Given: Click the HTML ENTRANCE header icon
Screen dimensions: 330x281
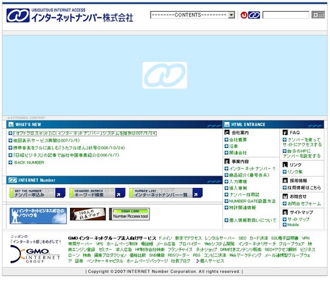Looking at the screenshot, I should (x=227, y=124).
